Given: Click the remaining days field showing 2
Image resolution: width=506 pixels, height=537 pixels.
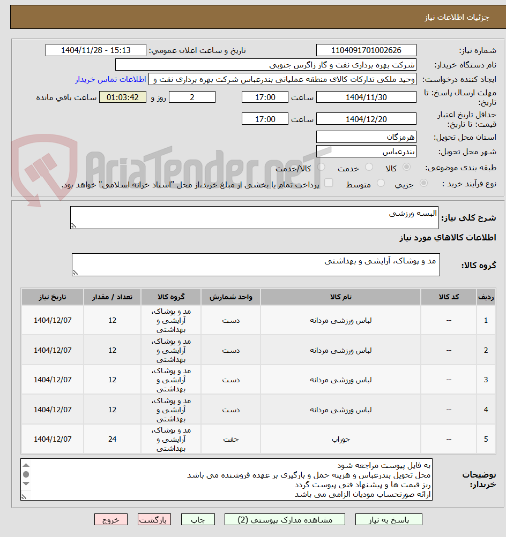Looking at the screenshot, I should click(x=192, y=97).
